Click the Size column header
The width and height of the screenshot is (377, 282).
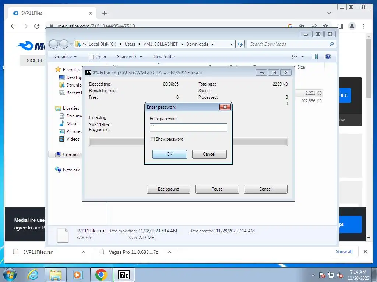pos(301,68)
